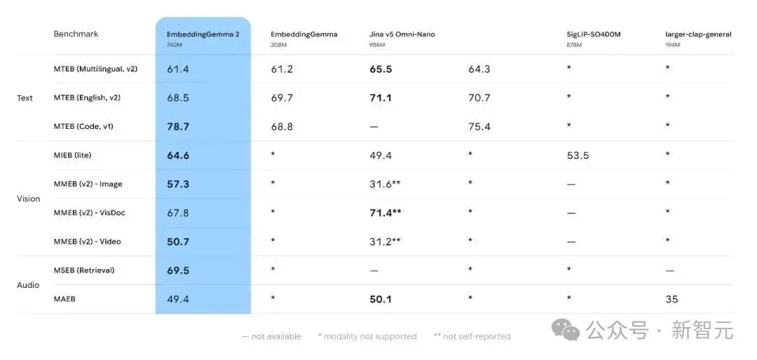This screenshot has width=757, height=360.
Task: Click the larger-clap-general column header
Action: 698,38
